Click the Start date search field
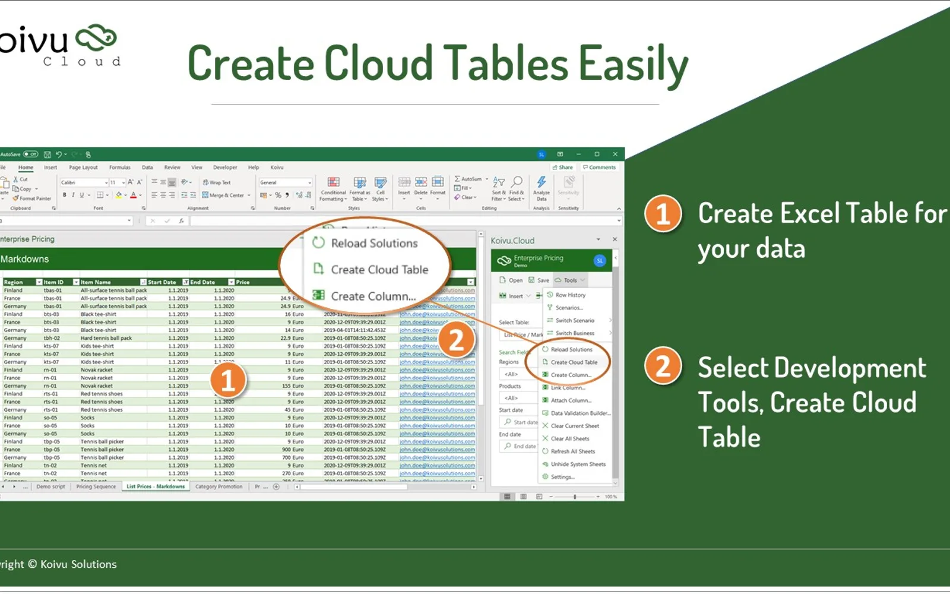The height and width of the screenshot is (594, 950). [x=519, y=422]
